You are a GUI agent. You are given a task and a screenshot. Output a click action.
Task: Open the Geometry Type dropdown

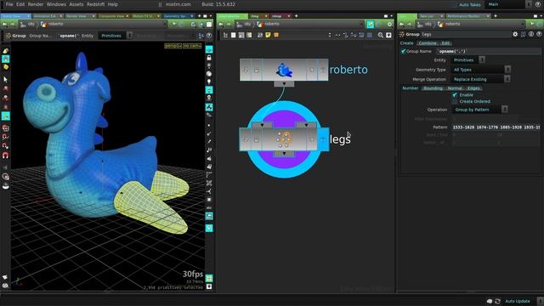[480, 70]
